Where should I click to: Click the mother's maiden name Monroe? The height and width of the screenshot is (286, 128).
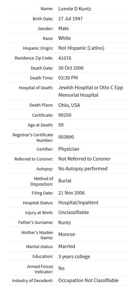coord(67,234)
